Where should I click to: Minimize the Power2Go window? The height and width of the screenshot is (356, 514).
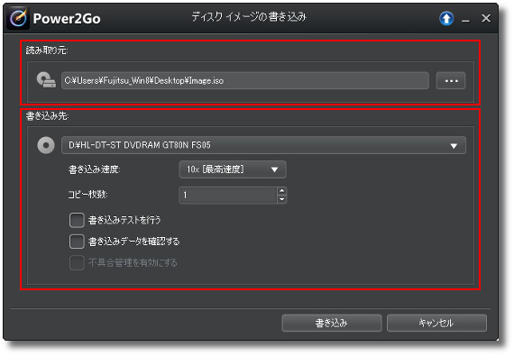(465, 20)
